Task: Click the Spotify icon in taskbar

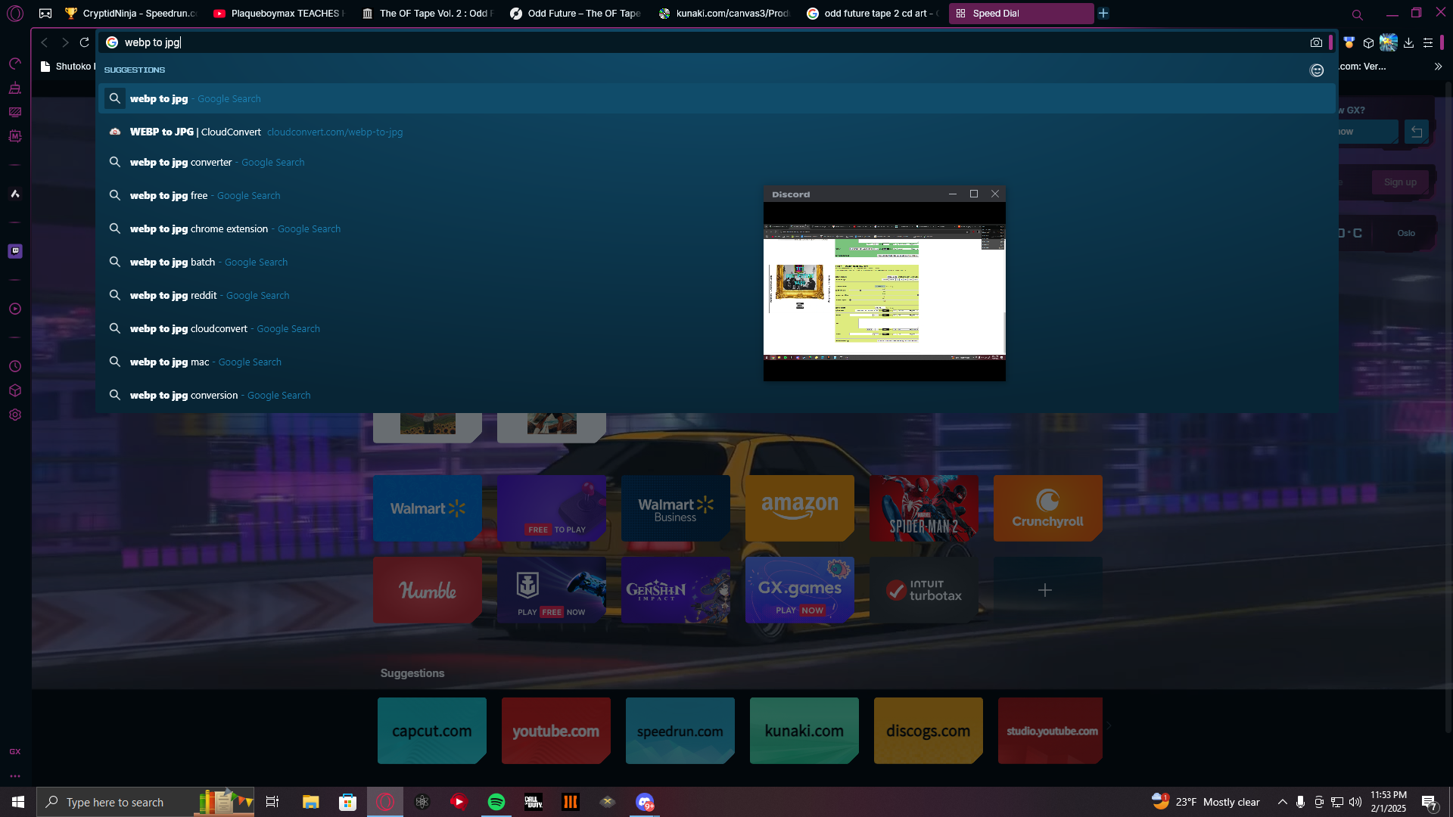Action: pos(496,802)
